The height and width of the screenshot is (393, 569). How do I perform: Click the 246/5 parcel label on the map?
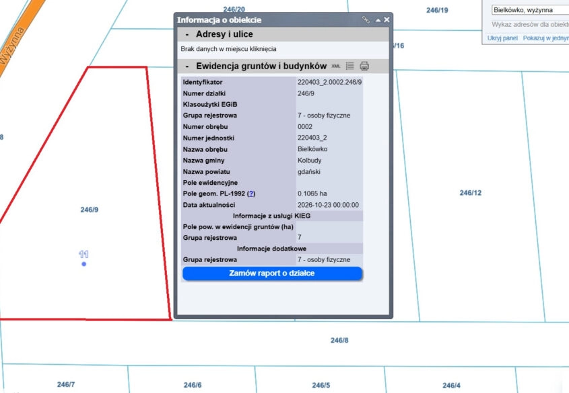tap(321, 386)
